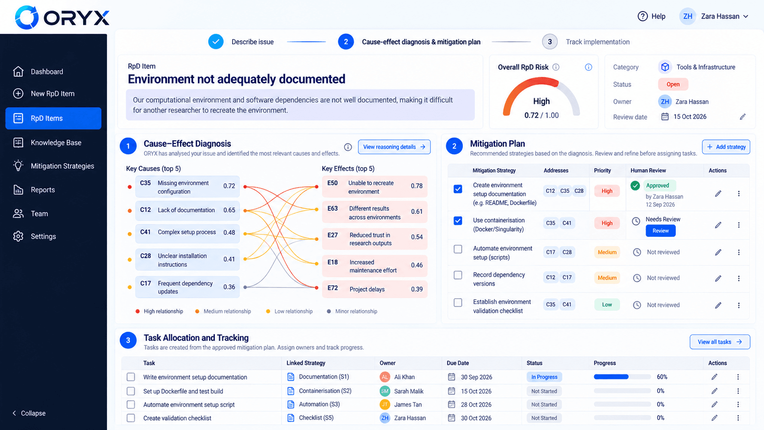Screen dimensions: 764x430
Task: Click the ORYX logo
Action: (62, 17)
